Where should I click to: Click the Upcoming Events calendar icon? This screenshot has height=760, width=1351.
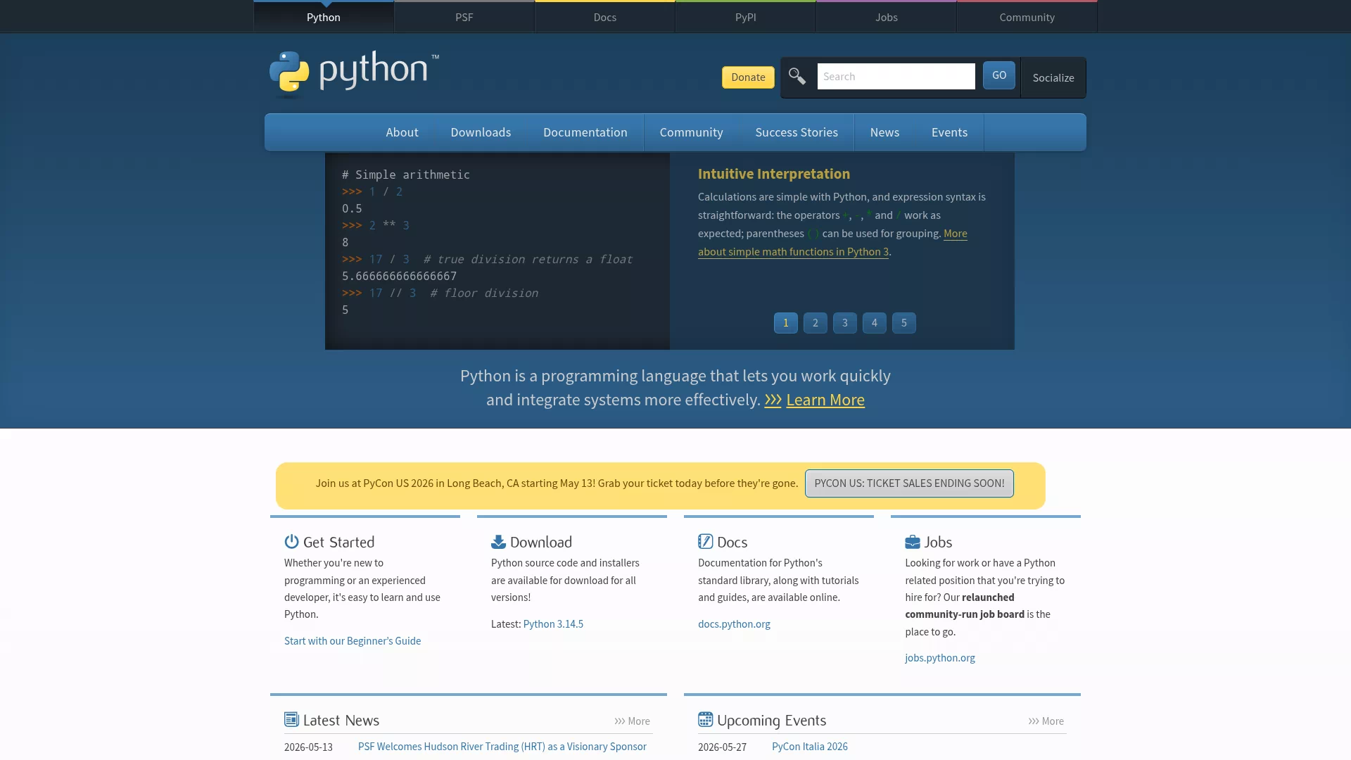[705, 719]
